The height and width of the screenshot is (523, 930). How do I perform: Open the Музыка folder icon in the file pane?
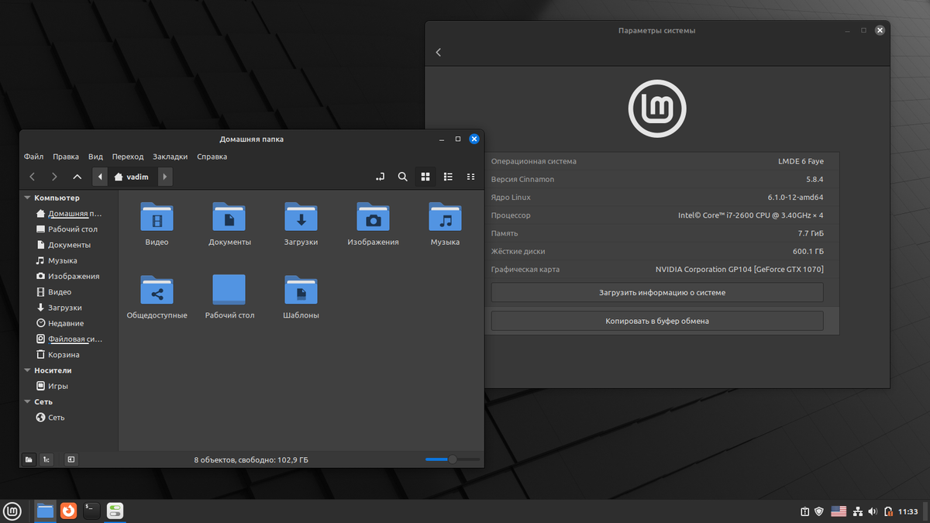pos(445,217)
